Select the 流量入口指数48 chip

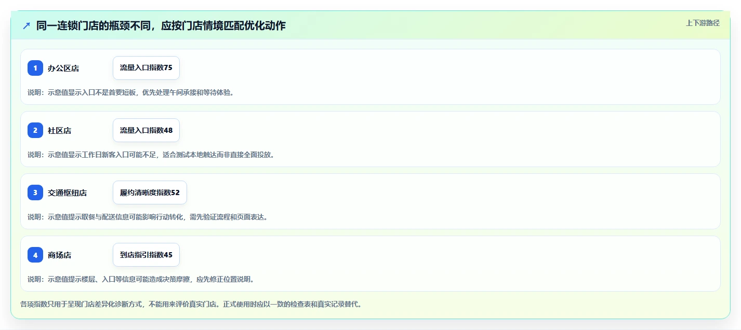pos(146,130)
